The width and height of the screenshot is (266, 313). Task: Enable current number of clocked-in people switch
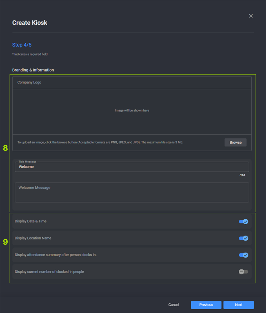tap(243, 272)
